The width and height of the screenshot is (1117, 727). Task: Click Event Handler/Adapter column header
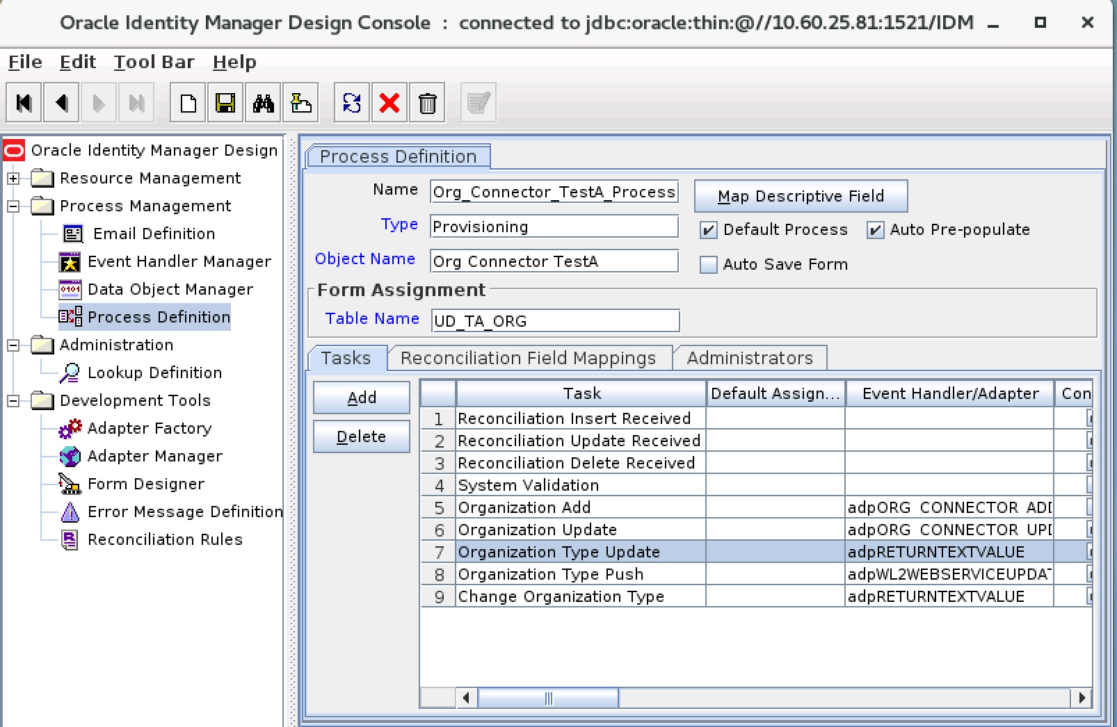[x=950, y=393]
